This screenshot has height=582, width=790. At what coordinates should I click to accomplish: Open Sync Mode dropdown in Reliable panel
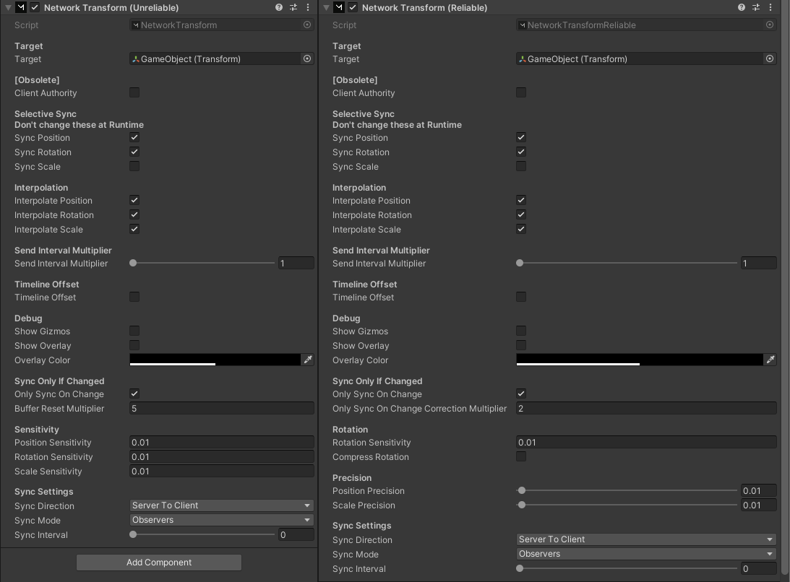646,554
